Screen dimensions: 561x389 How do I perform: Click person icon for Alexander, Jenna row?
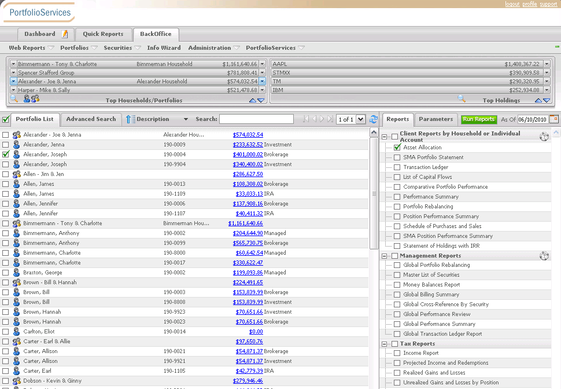16,145
